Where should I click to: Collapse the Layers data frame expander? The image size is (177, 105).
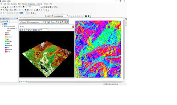1,24
